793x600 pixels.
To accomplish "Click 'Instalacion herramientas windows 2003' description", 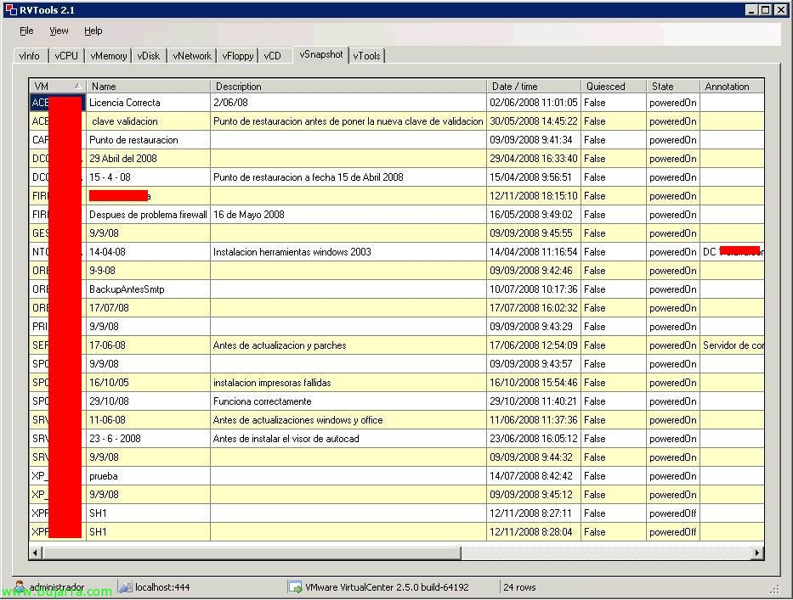I will tap(292, 252).
